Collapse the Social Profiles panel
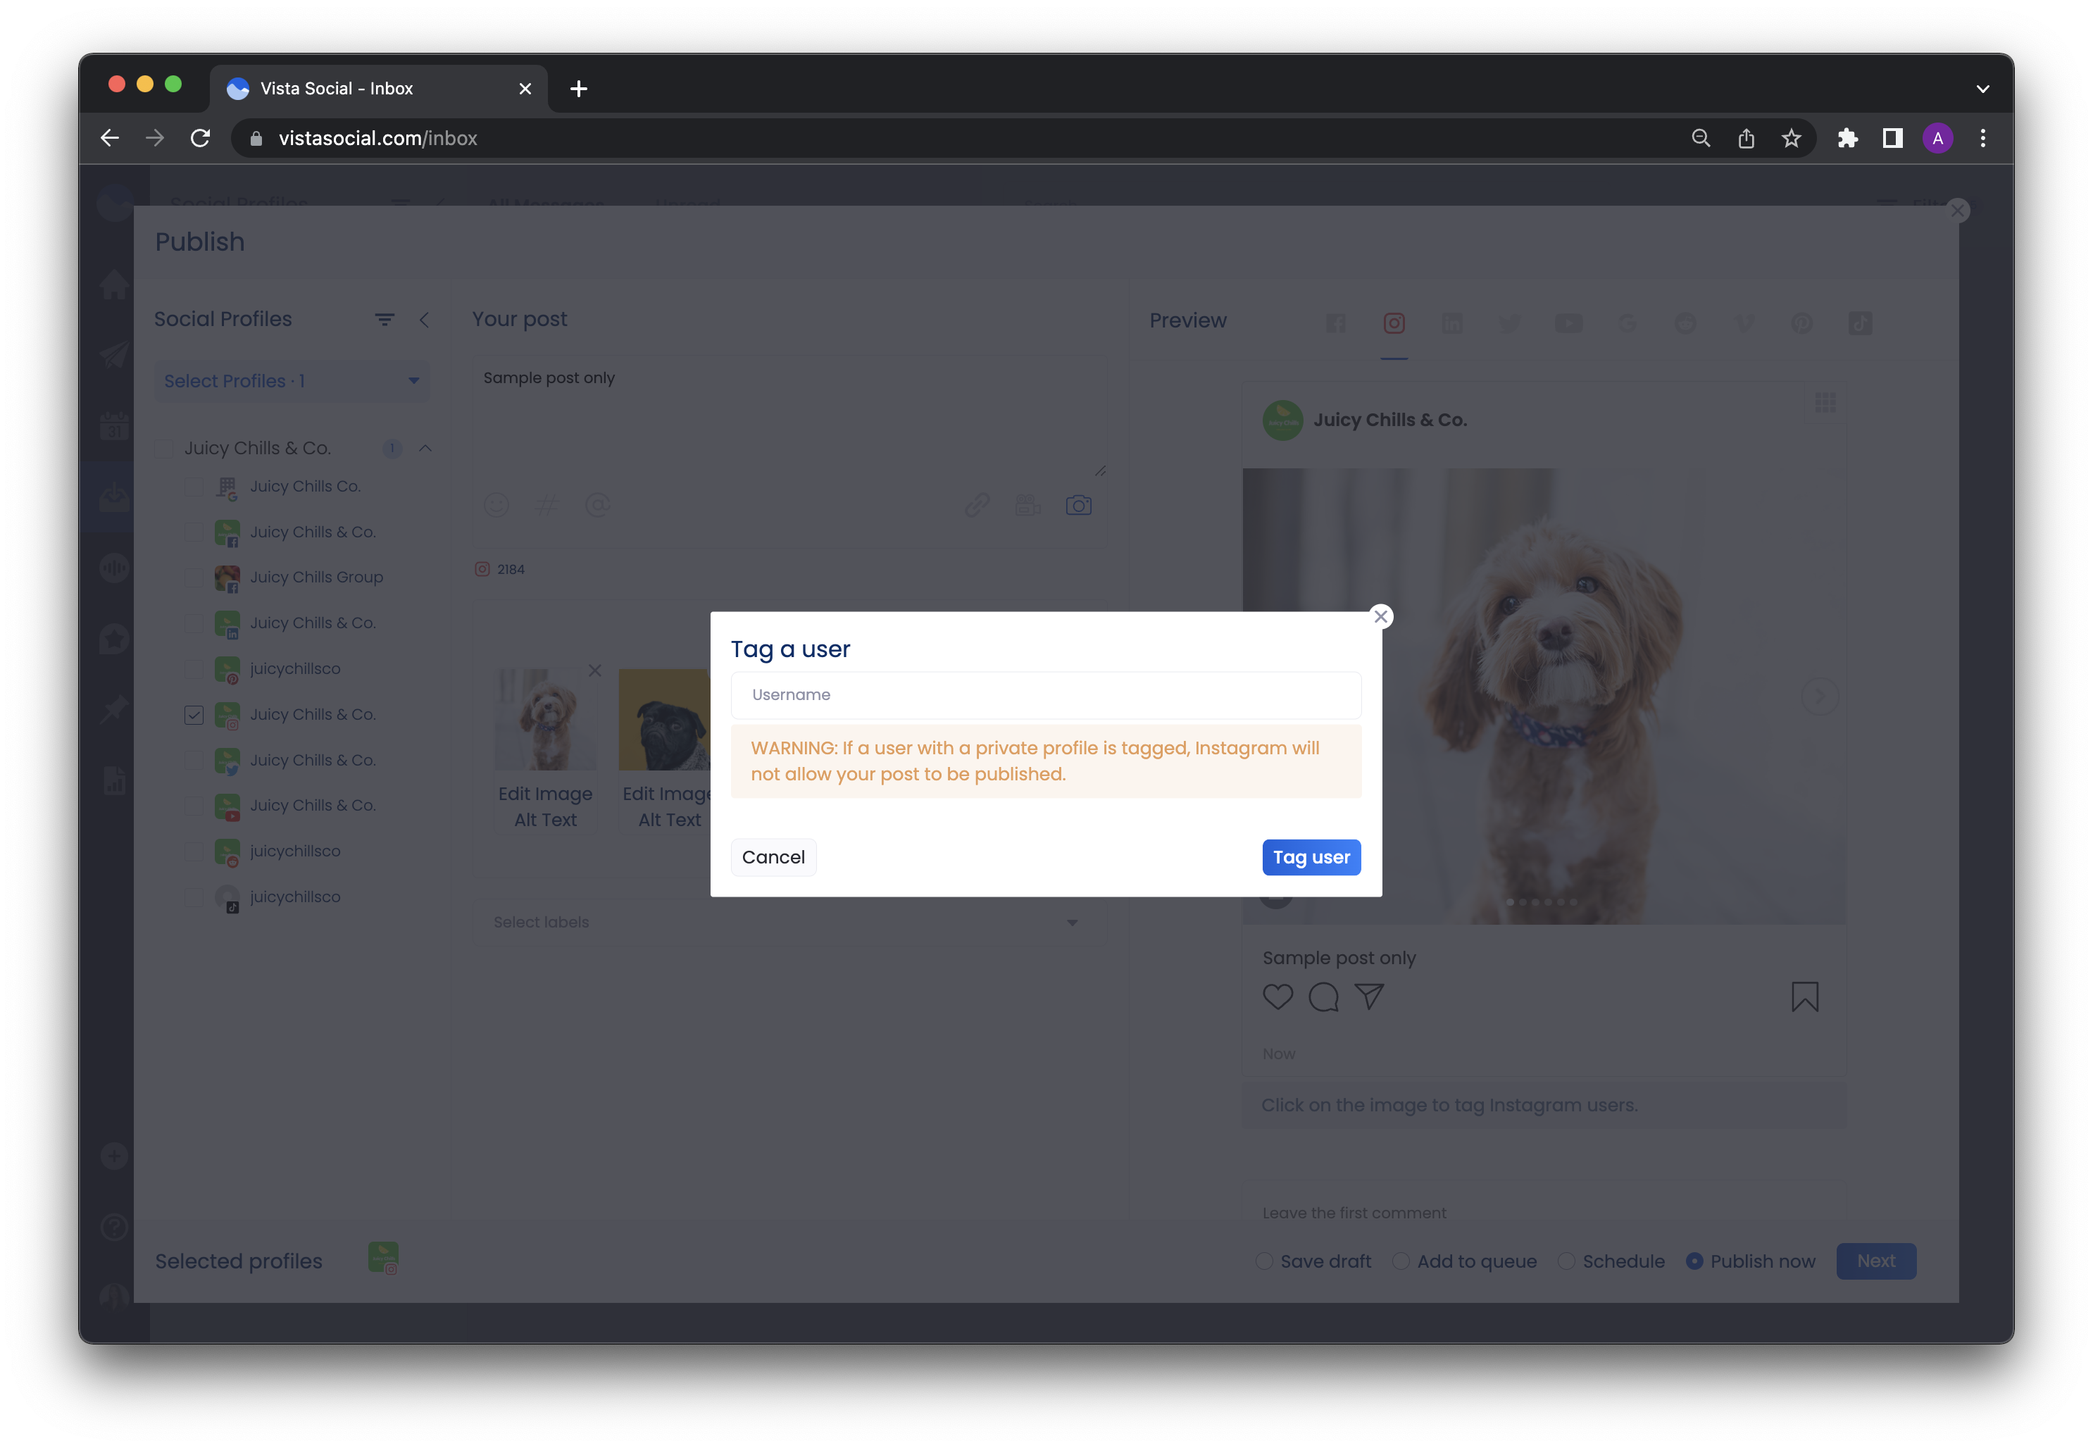Image resolution: width=2093 pixels, height=1448 pixels. (424, 320)
